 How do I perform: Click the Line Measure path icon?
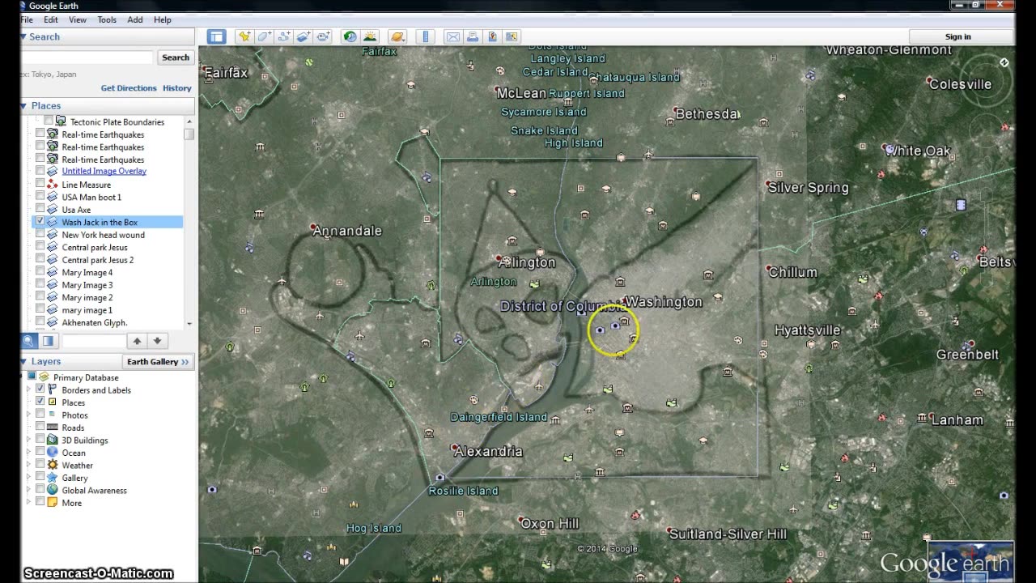(x=53, y=185)
